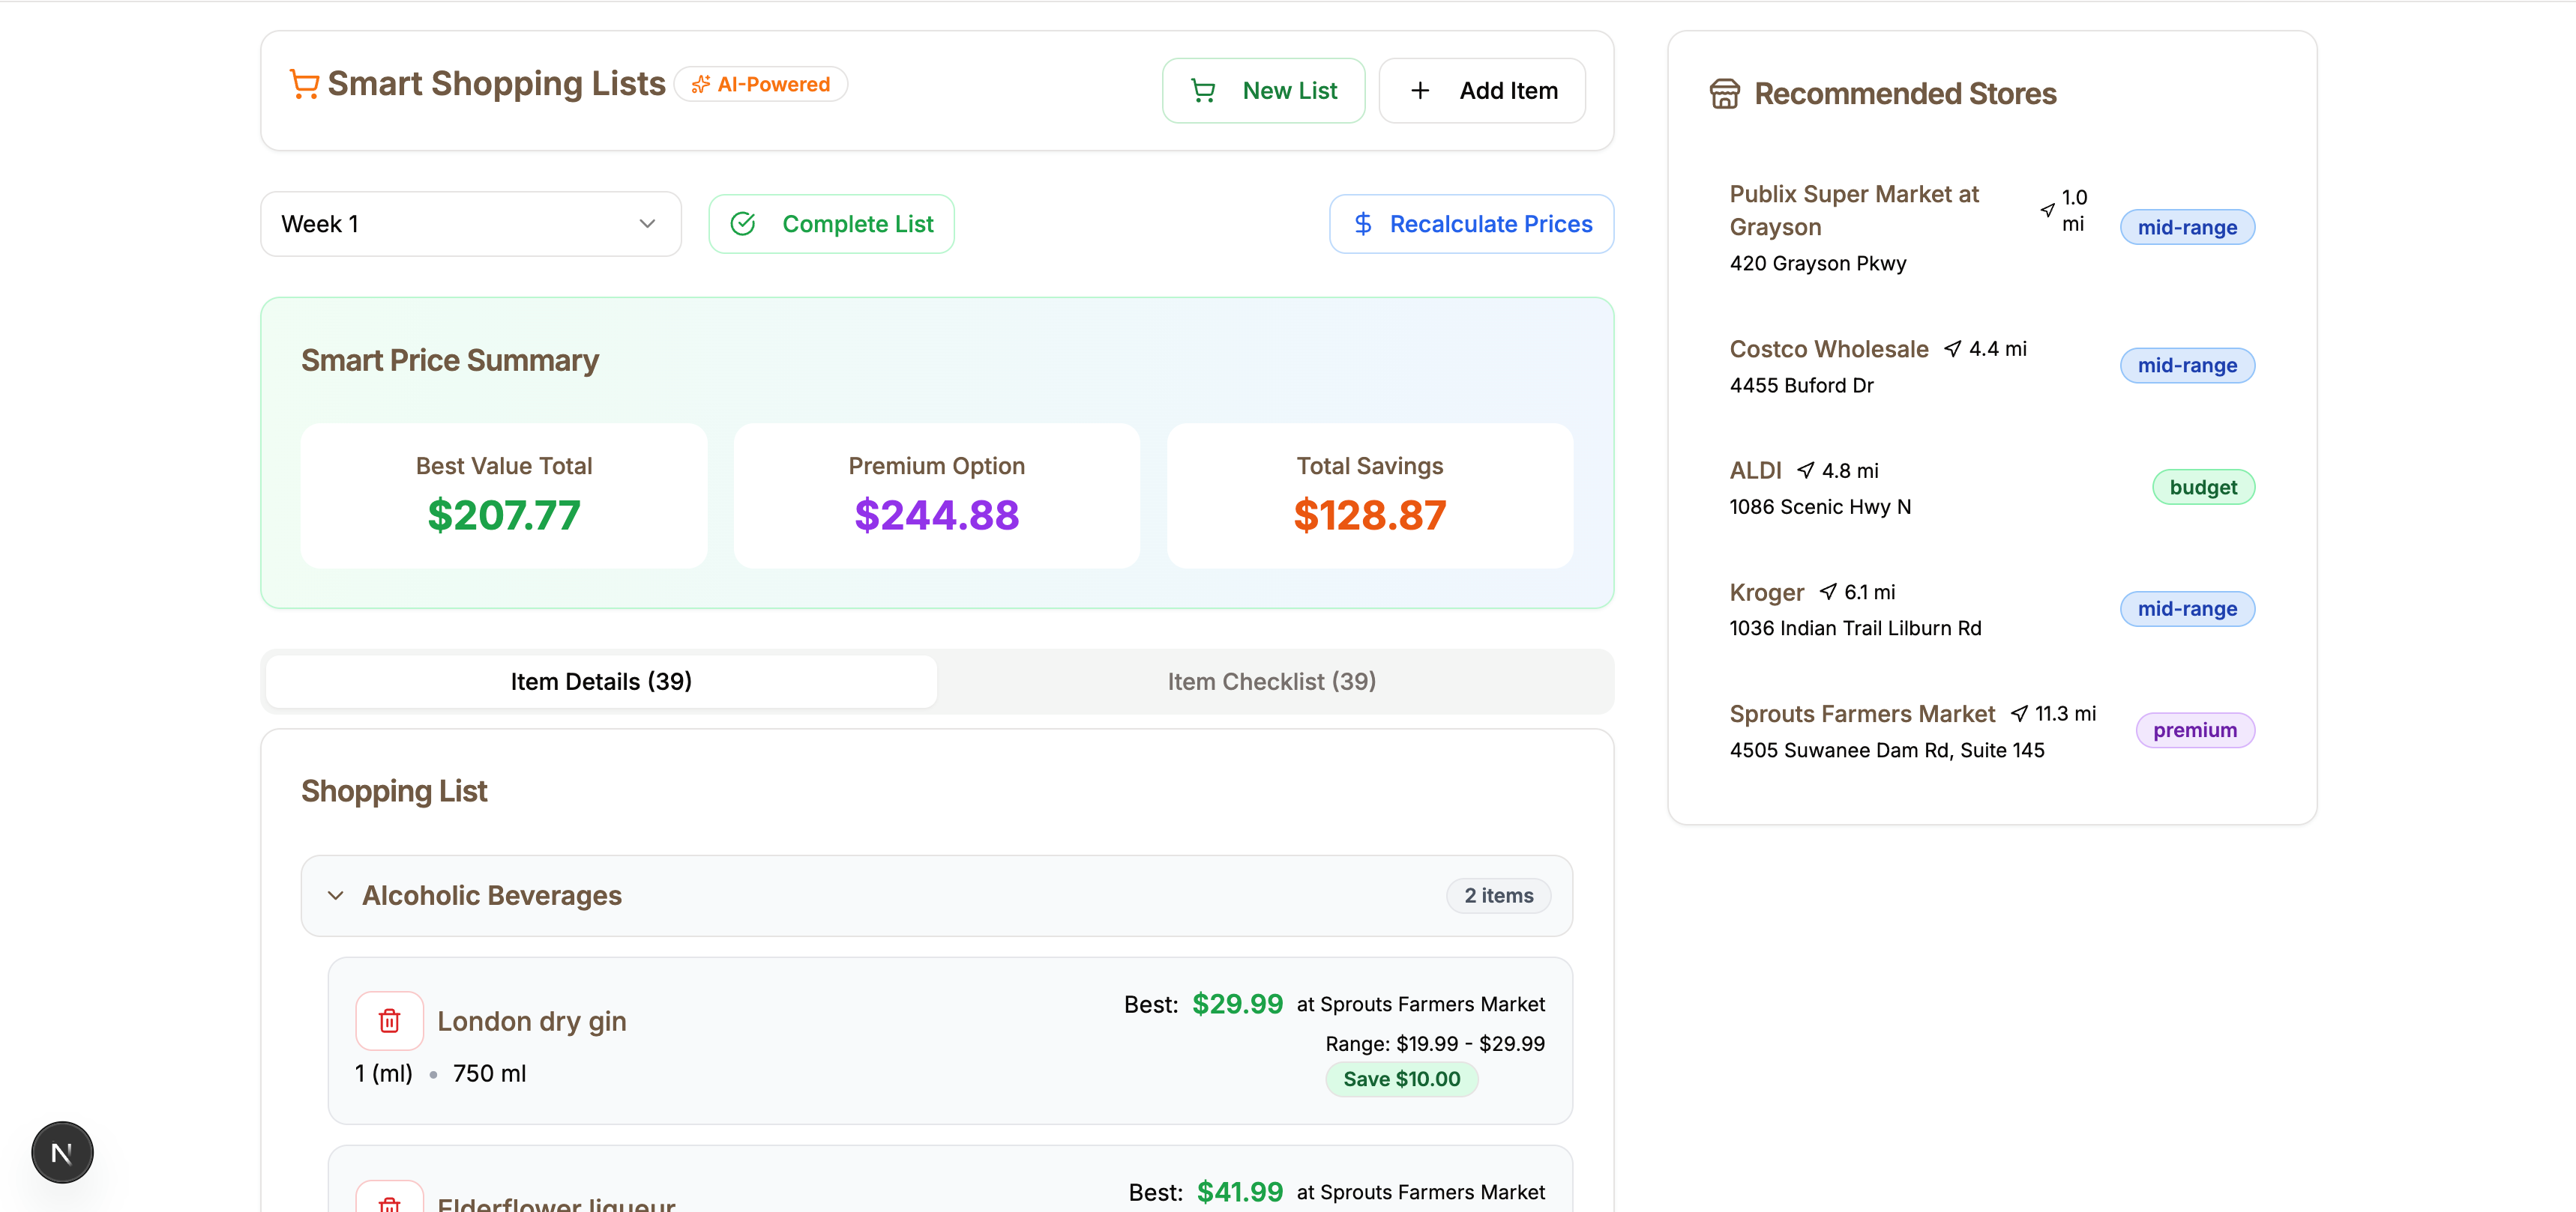The image size is (2576, 1212).
Task: Click the storefront icon beside Recommended Stores
Action: [1724, 94]
